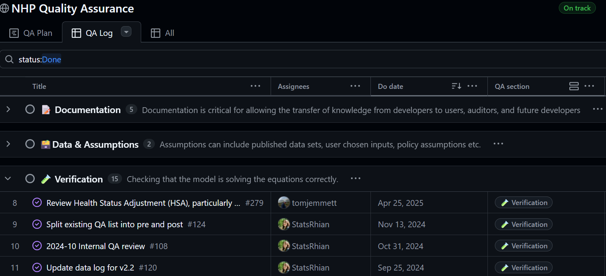Open the QA Log view options dropdown
Screen dimensions: 606x276
point(126,32)
